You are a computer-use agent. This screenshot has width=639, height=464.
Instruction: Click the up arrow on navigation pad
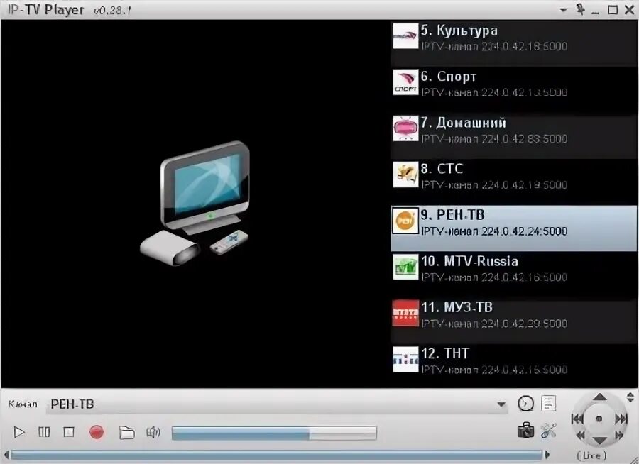(599, 397)
